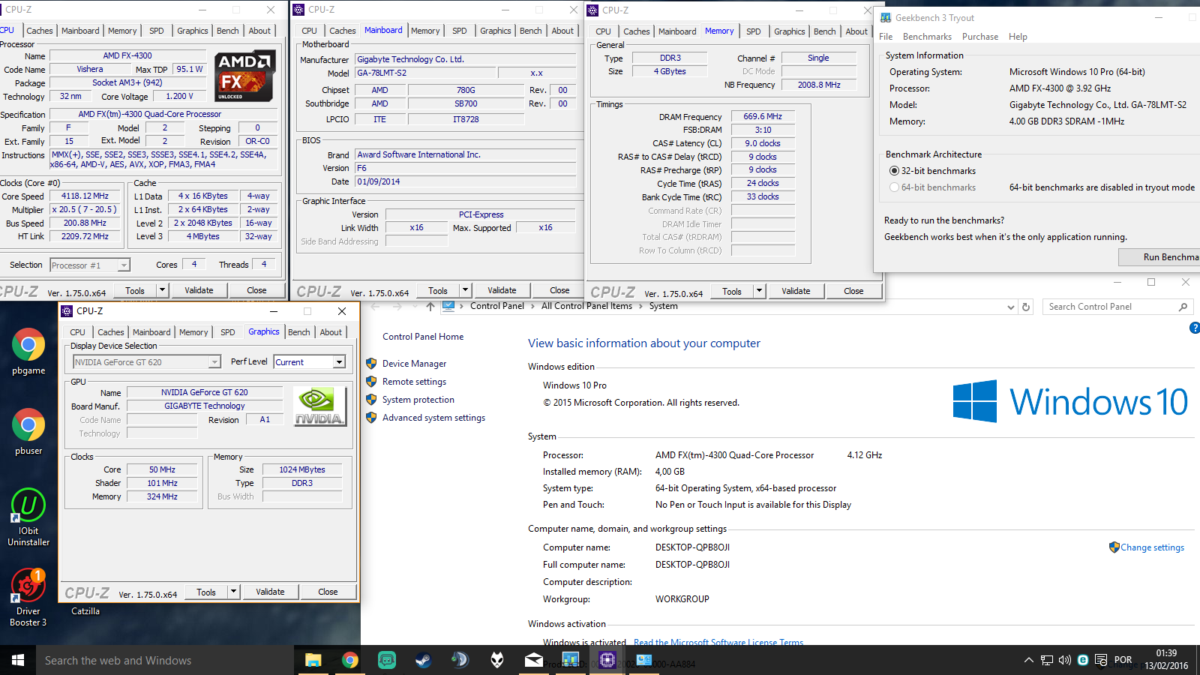Viewport: 1200px width, 675px height.
Task: Open the Purchase menu in Geekbench
Action: coord(980,37)
